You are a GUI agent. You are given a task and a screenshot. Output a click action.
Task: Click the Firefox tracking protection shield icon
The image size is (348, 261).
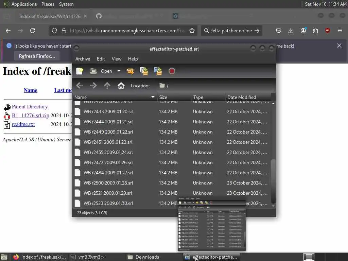[54, 31]
